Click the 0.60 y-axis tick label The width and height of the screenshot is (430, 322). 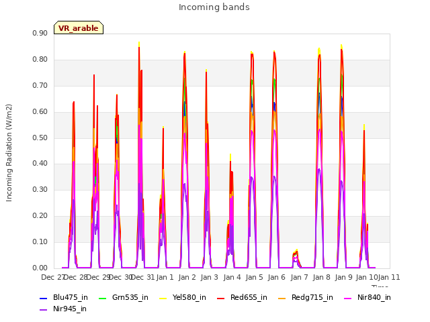click(x=40, y=112)
